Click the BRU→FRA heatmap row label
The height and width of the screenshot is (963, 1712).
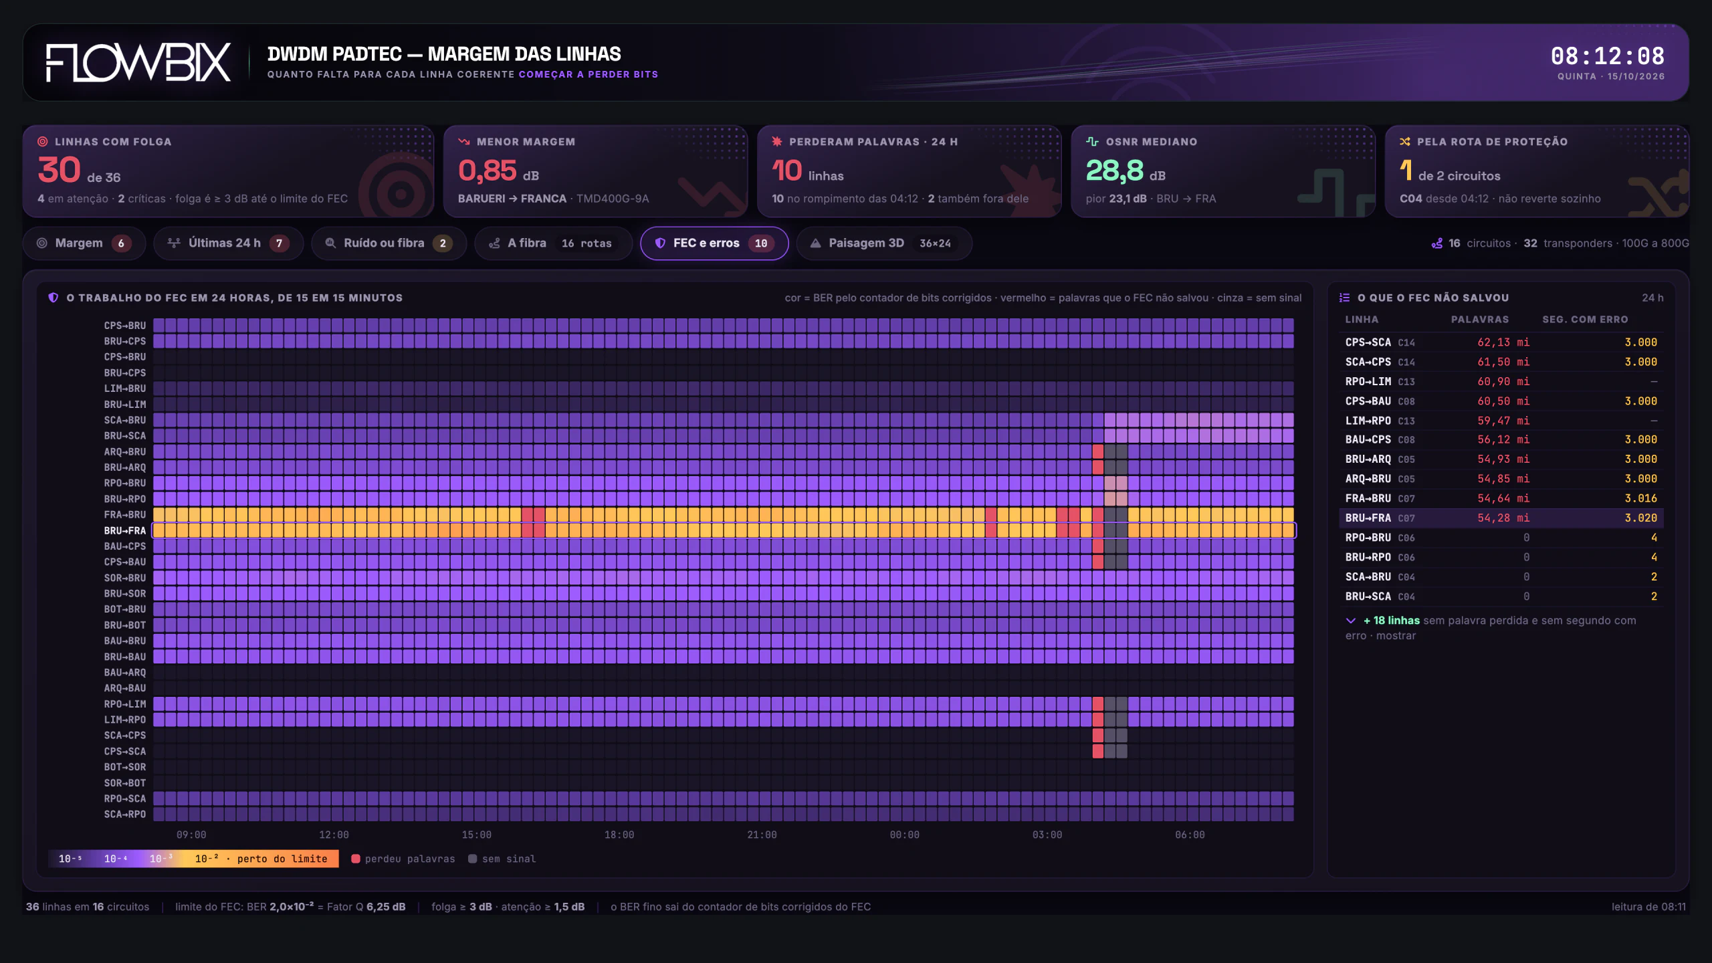[x=124, y=530]
